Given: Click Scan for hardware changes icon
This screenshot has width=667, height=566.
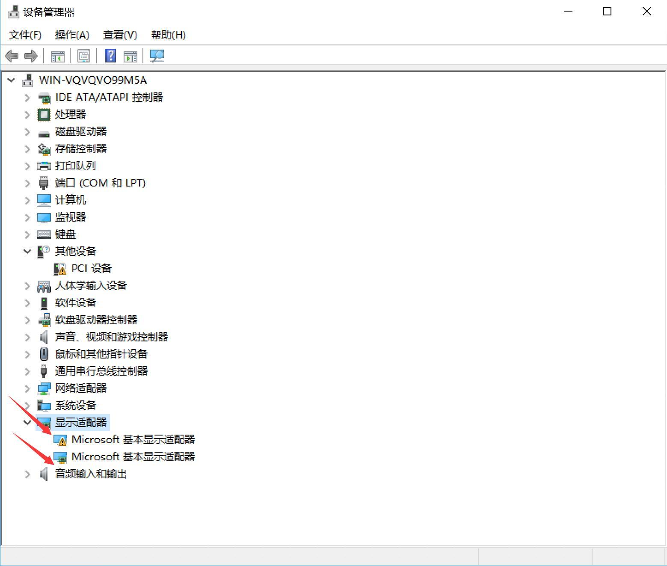Looking at the screenshot, I should pos(157,56).
